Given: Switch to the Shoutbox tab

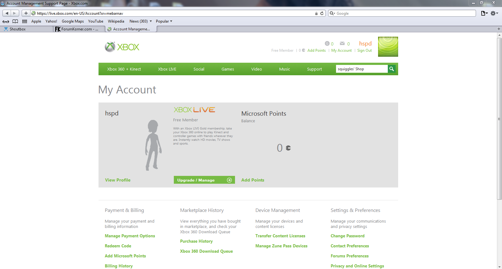Looking at the screenshot, I should [26, 29].
